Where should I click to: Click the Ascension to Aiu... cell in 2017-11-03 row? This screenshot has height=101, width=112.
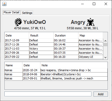pyautogui.click(x=91, y=49)
